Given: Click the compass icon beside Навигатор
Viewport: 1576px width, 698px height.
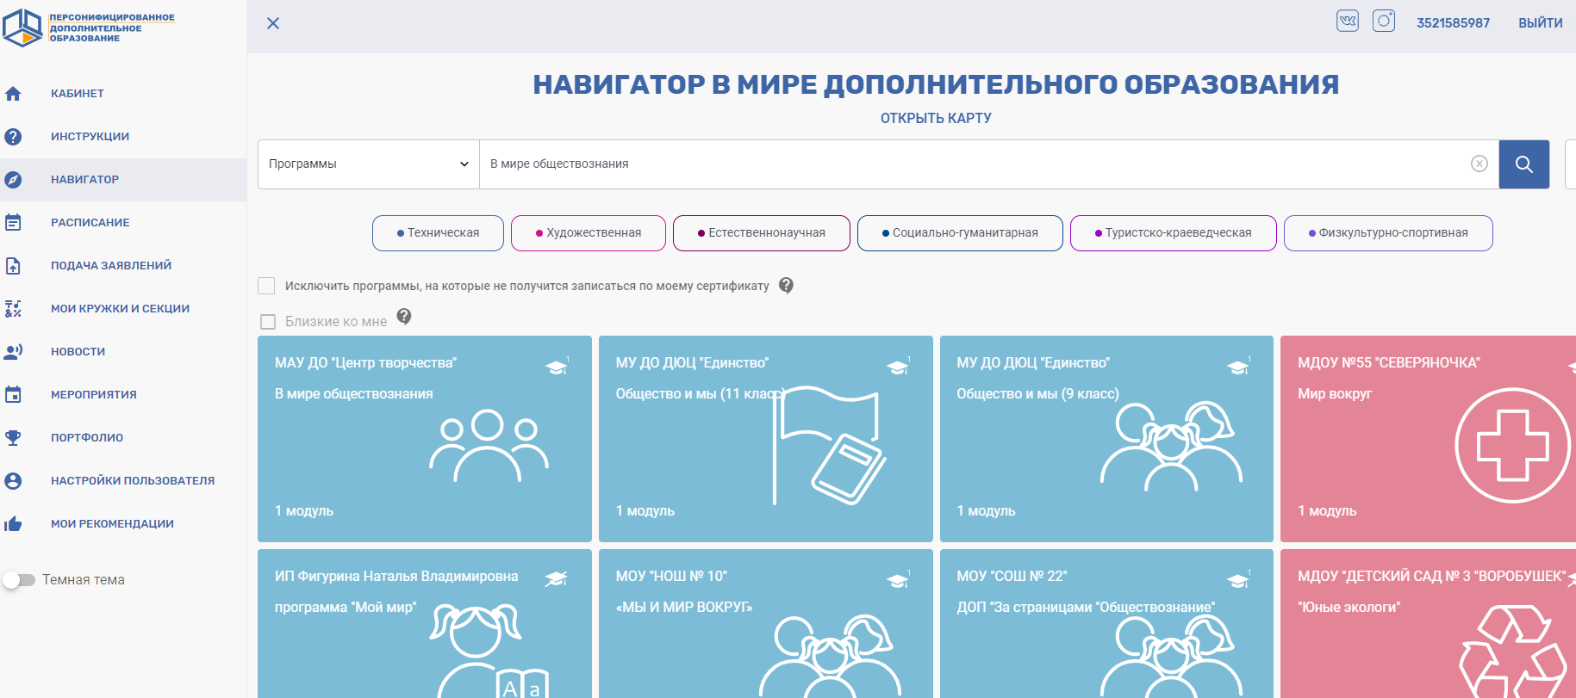Looking at the screenshot, I should click(13, 180).
